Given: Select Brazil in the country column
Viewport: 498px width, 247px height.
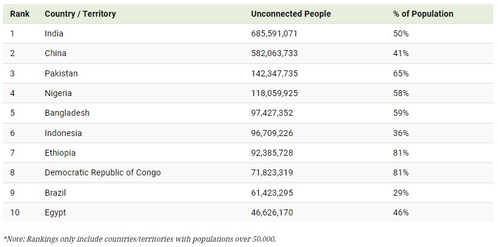Looking at the screenshot, I should tap(55, 193).
